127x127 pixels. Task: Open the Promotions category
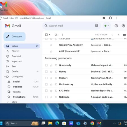click(x=22, y=97)
